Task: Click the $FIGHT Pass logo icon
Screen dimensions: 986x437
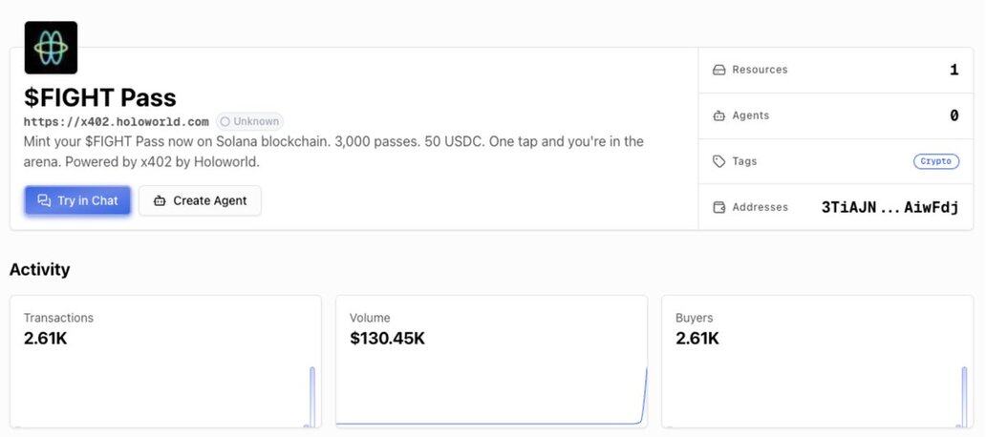Action: tap(51, 48)
